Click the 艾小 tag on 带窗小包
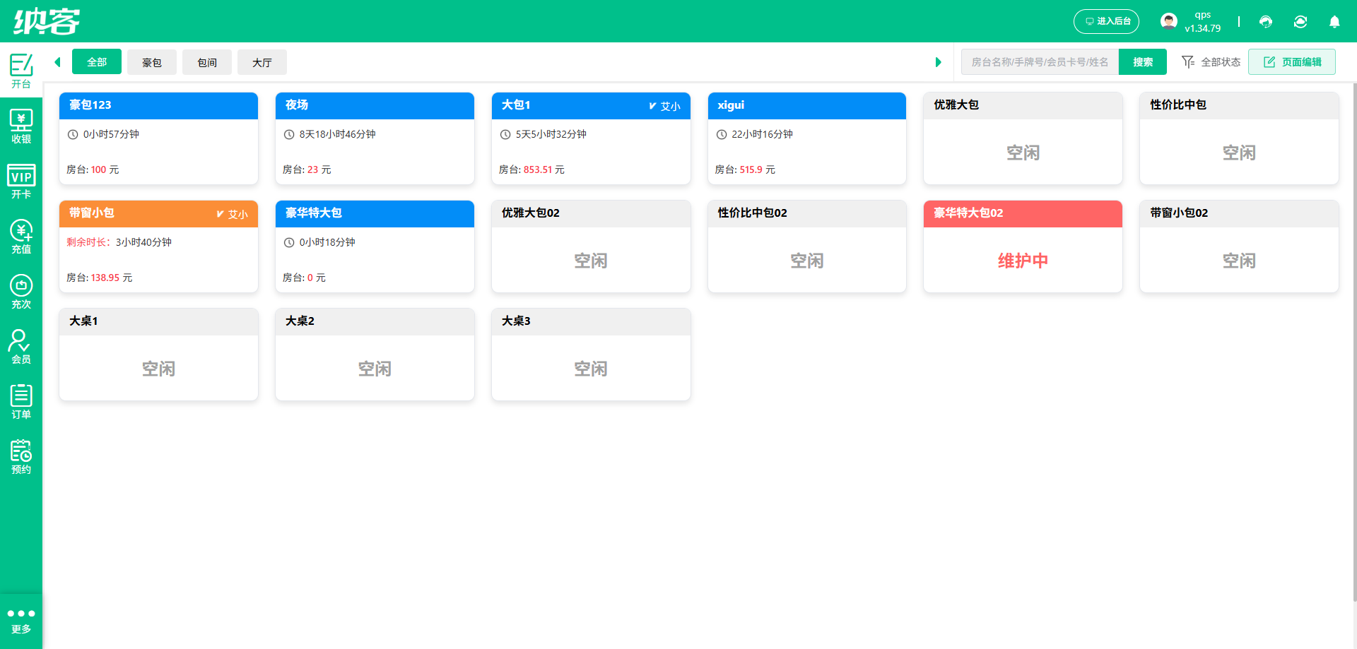 tap(233, 214)
